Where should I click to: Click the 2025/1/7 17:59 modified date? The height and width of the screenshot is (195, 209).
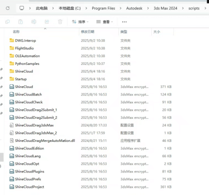(x=93, y=133)
